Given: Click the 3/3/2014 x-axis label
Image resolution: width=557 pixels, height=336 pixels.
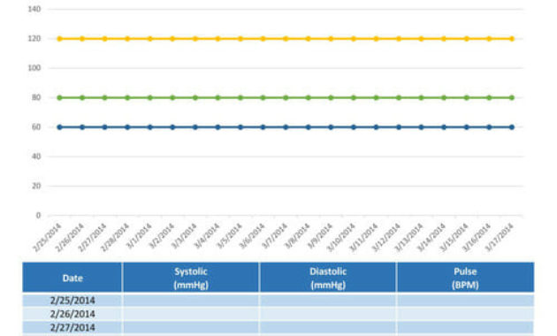Looking at the screenshot, I should pyautogui.click(x=185, y=236).
